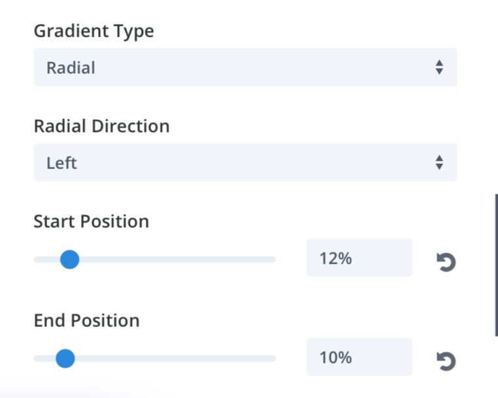Click the End Position slider track

click(x=155, y=358)
